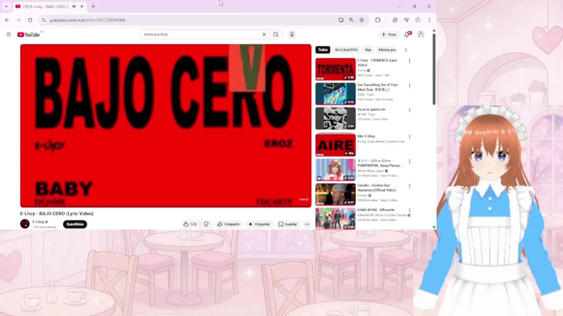The width and height of the screenshot is (563, 316).
Task: Go to YouTube home via logo
Action: (x=29, y=34)
